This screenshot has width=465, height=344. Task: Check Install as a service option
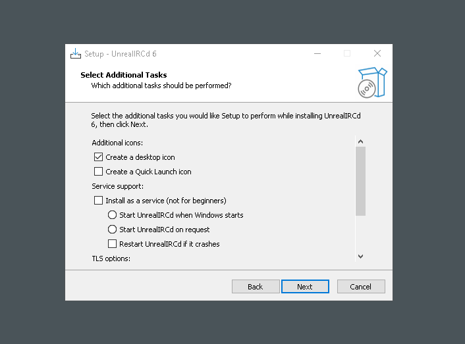[x=99, y=201]
